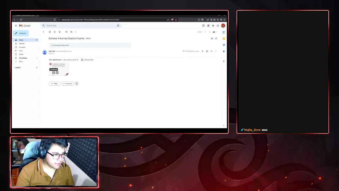This screenshot has height=191, width=339.
Task: Add attachment to Drive
Action: [87, 60]
